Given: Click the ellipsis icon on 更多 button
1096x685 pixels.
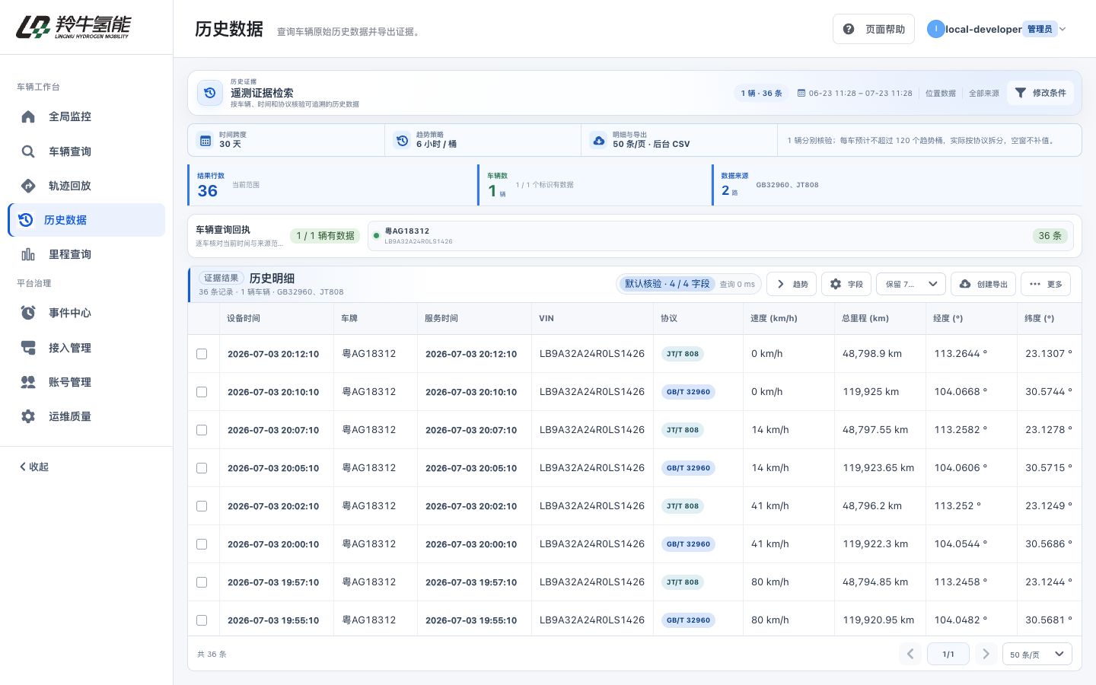Looking at the screenshot, I should pyautogui.click(x=1035, y=284).
